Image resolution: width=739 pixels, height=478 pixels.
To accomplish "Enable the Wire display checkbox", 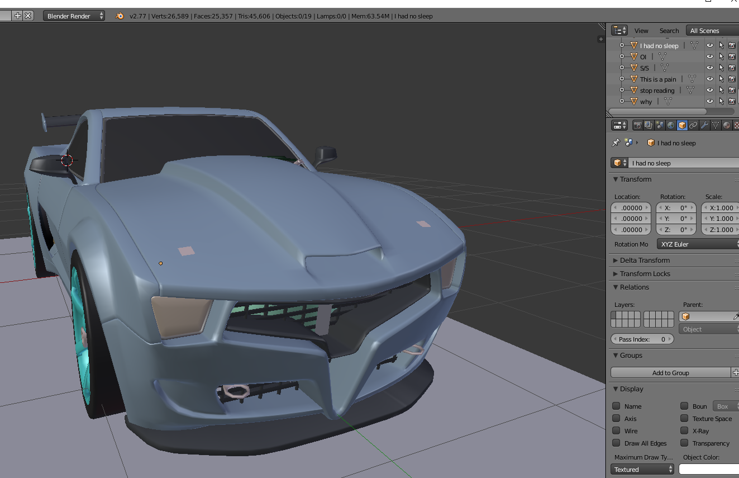I will pyautogui.click(x=616, y=430).
